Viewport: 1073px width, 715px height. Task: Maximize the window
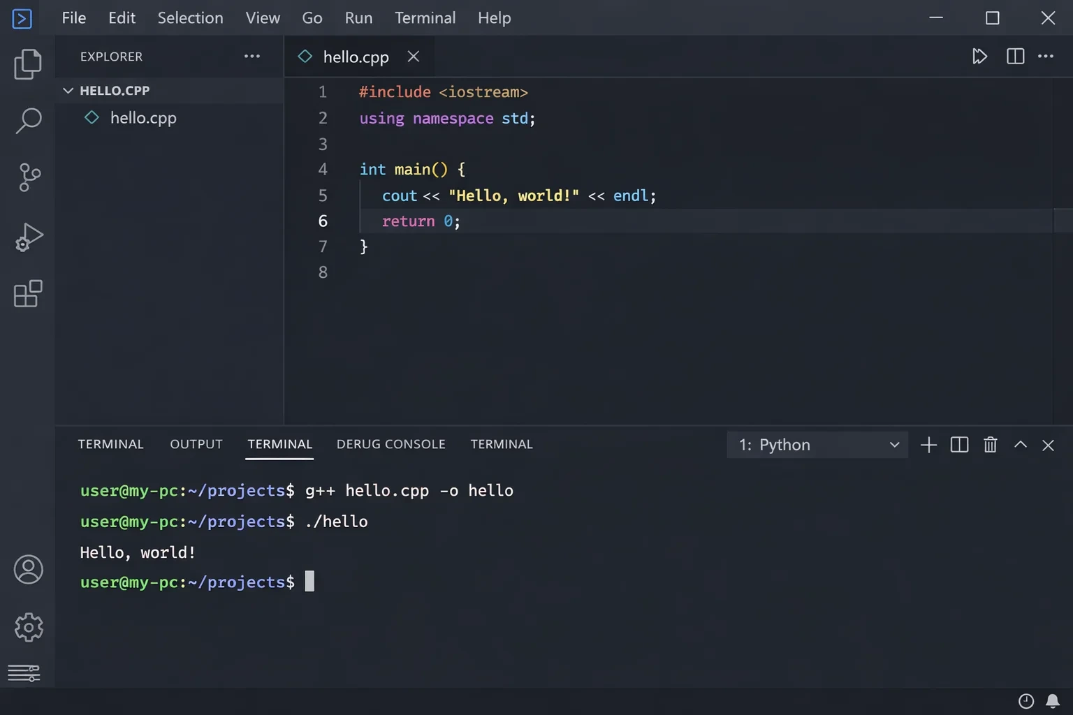pos(992,18)
